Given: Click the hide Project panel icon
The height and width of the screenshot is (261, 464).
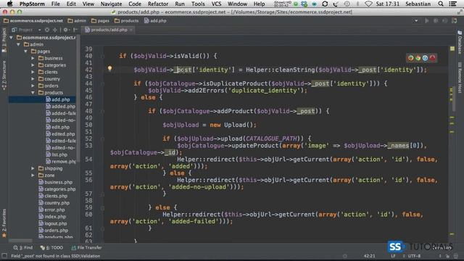Looking at the screenshot, I should point(75,30).
